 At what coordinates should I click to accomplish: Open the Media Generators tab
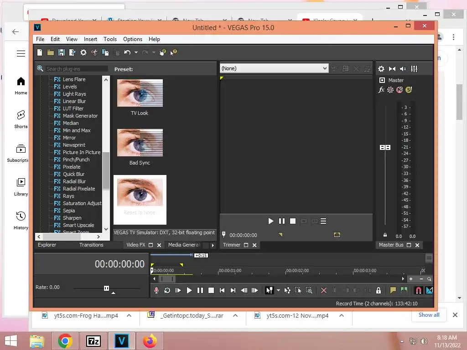click(185, 245)
